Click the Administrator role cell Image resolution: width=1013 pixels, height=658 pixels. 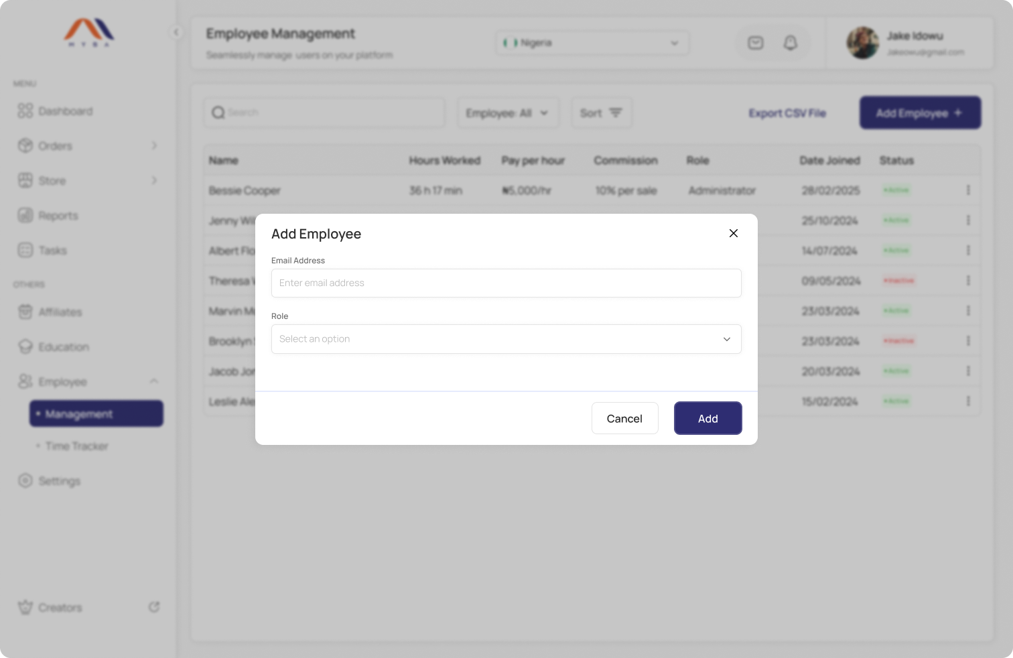tap(722, 190)
